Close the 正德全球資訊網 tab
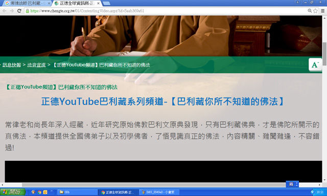The image size is (327, 196). point(98,4)
